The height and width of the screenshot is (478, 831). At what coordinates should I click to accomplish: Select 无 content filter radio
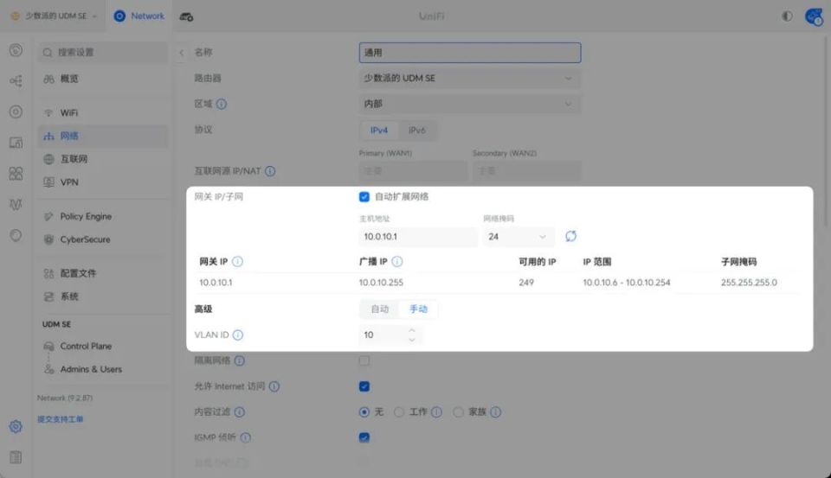(x=364, y=411)
